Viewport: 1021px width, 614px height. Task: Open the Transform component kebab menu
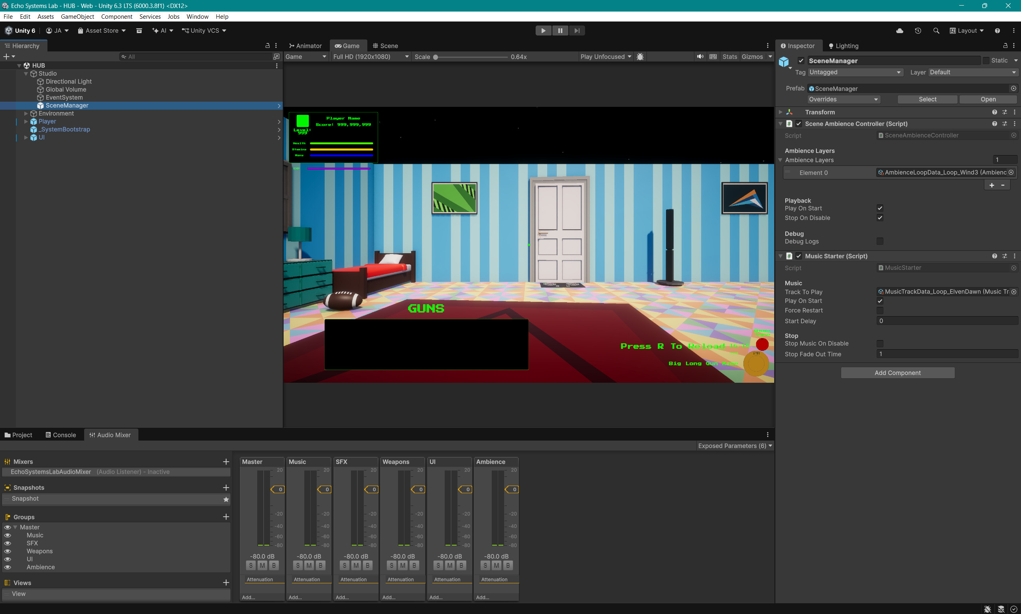click(x=1014, y=112)
